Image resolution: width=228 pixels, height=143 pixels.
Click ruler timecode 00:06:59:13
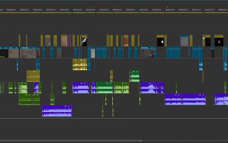pos(183,10)
